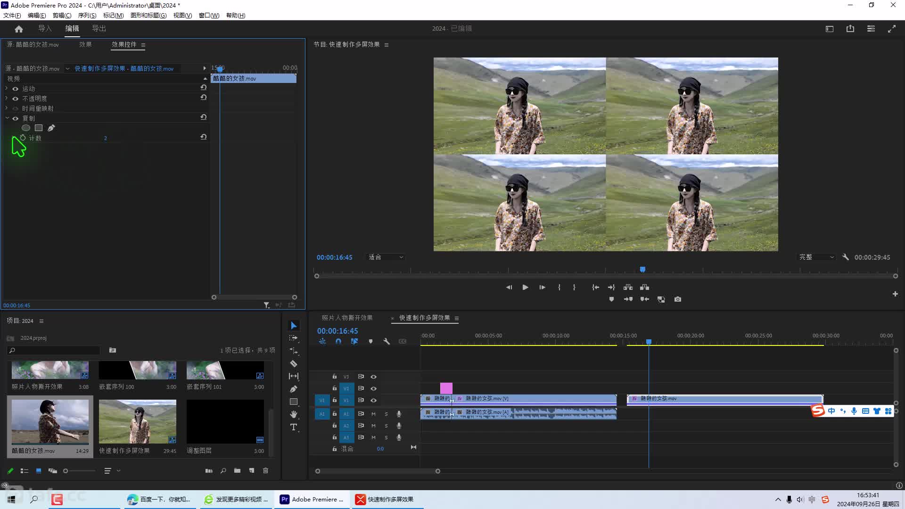Select the Razor tool
The width and height of the screenshot is (905, 509).
294,363
